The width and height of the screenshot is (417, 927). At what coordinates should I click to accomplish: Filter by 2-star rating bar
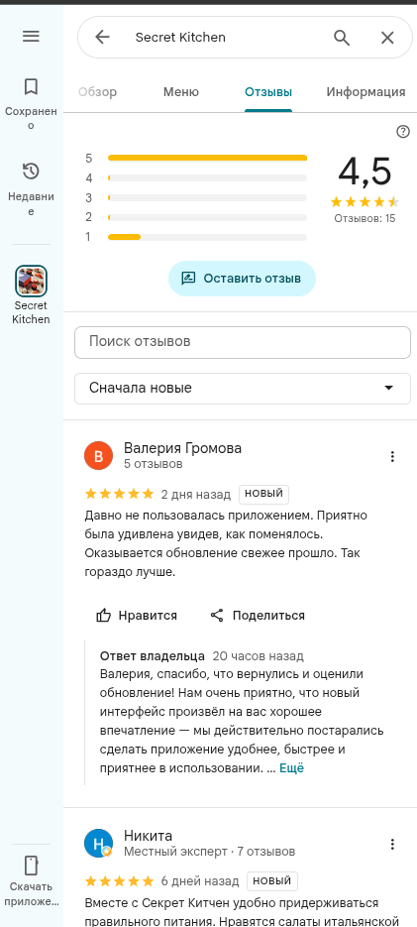point(207,217)
